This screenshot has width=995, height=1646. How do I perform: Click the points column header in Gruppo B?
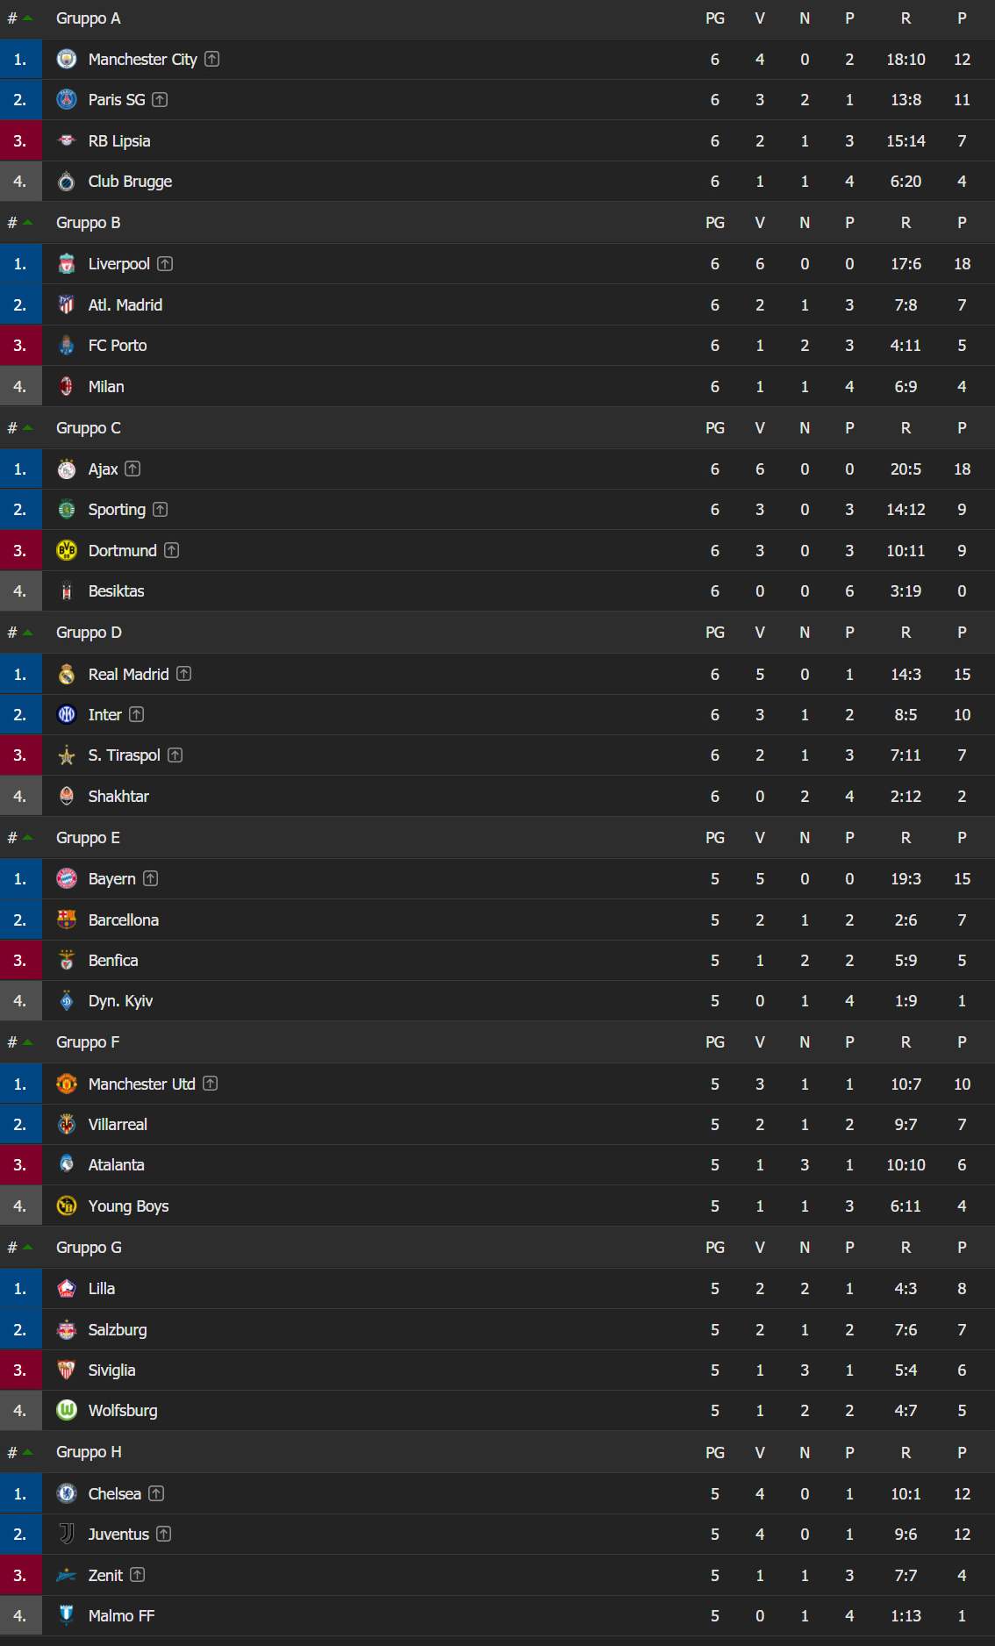pyautogui.click(x=962, y=223)
